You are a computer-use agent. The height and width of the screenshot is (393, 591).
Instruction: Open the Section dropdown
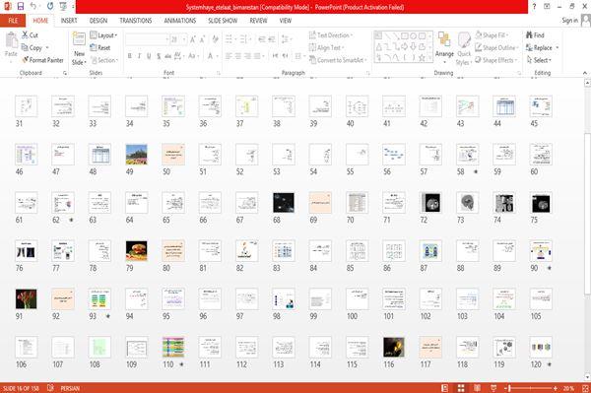(x=104, y=60)
